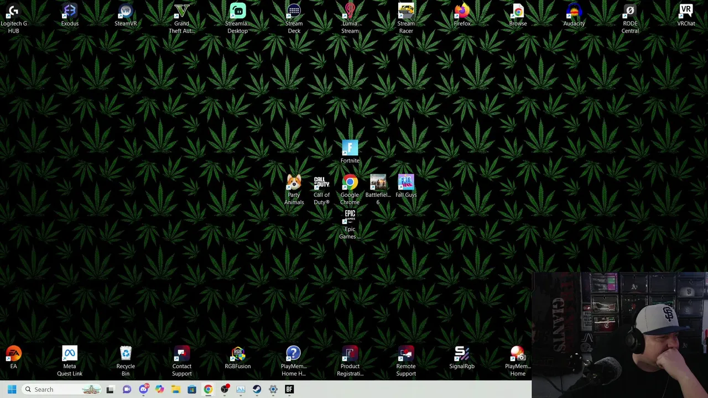Open the Browse Chrome shortcut
708x398 pixels.
pyautogui.click(x=518, y=15)
